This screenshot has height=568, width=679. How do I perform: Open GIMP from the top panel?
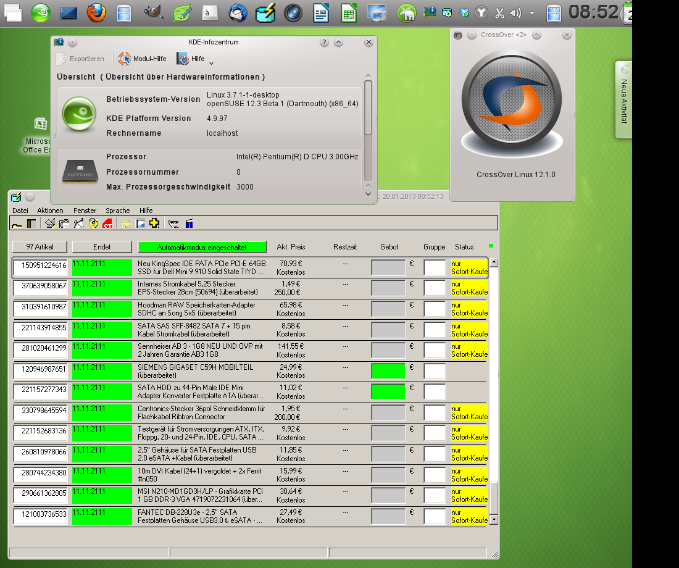pyautogui.click(x=153, y=12)
